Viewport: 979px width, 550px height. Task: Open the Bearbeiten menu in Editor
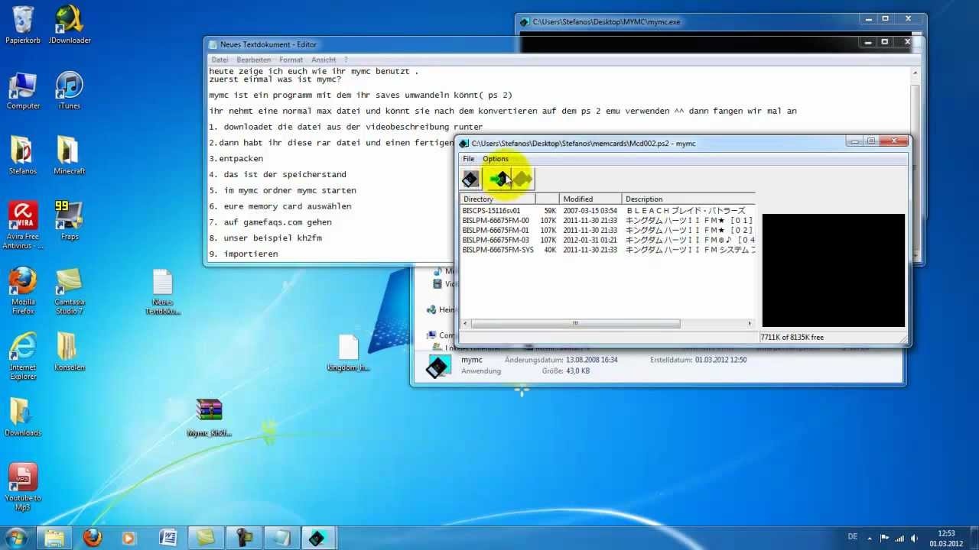point(253,60)
